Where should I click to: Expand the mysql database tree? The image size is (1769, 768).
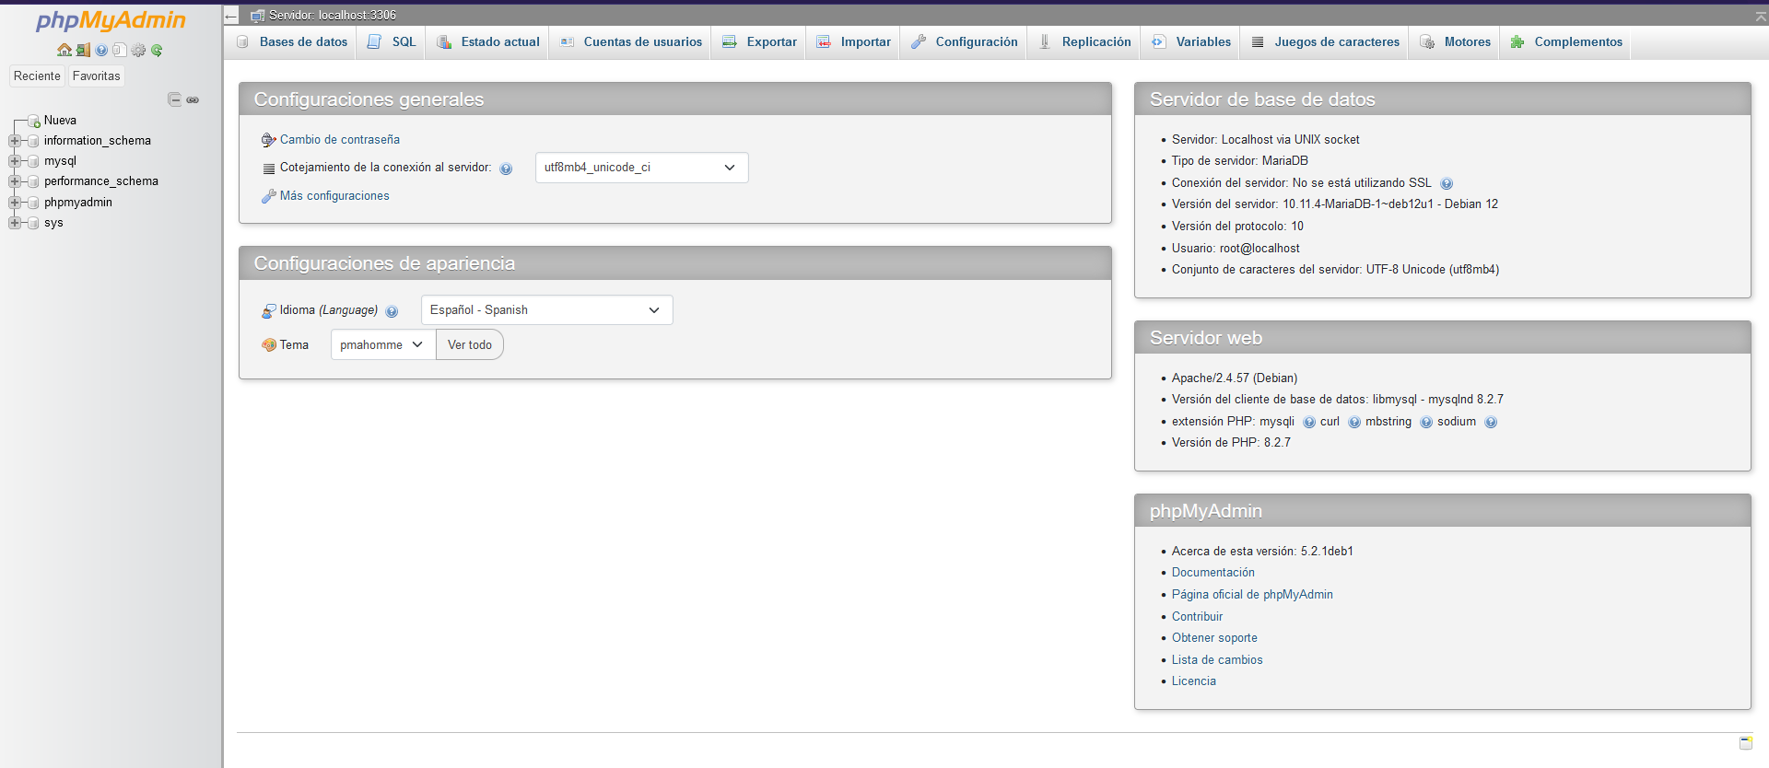[15, 161]
